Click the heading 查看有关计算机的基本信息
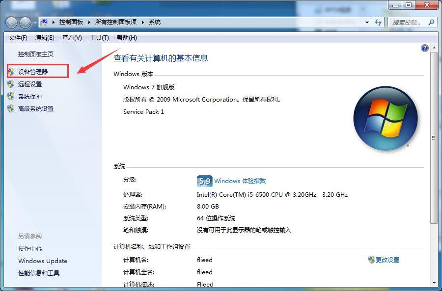Image resolution: width=442 pixels, height=291 pixels. pos(161,58)
